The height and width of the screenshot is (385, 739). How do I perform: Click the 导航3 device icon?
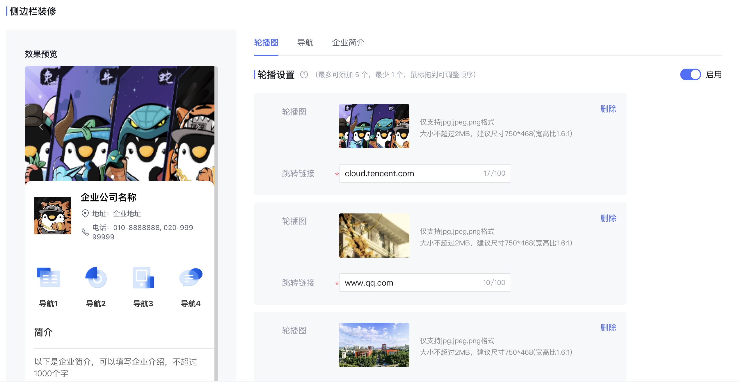click(x=143, y=277)
